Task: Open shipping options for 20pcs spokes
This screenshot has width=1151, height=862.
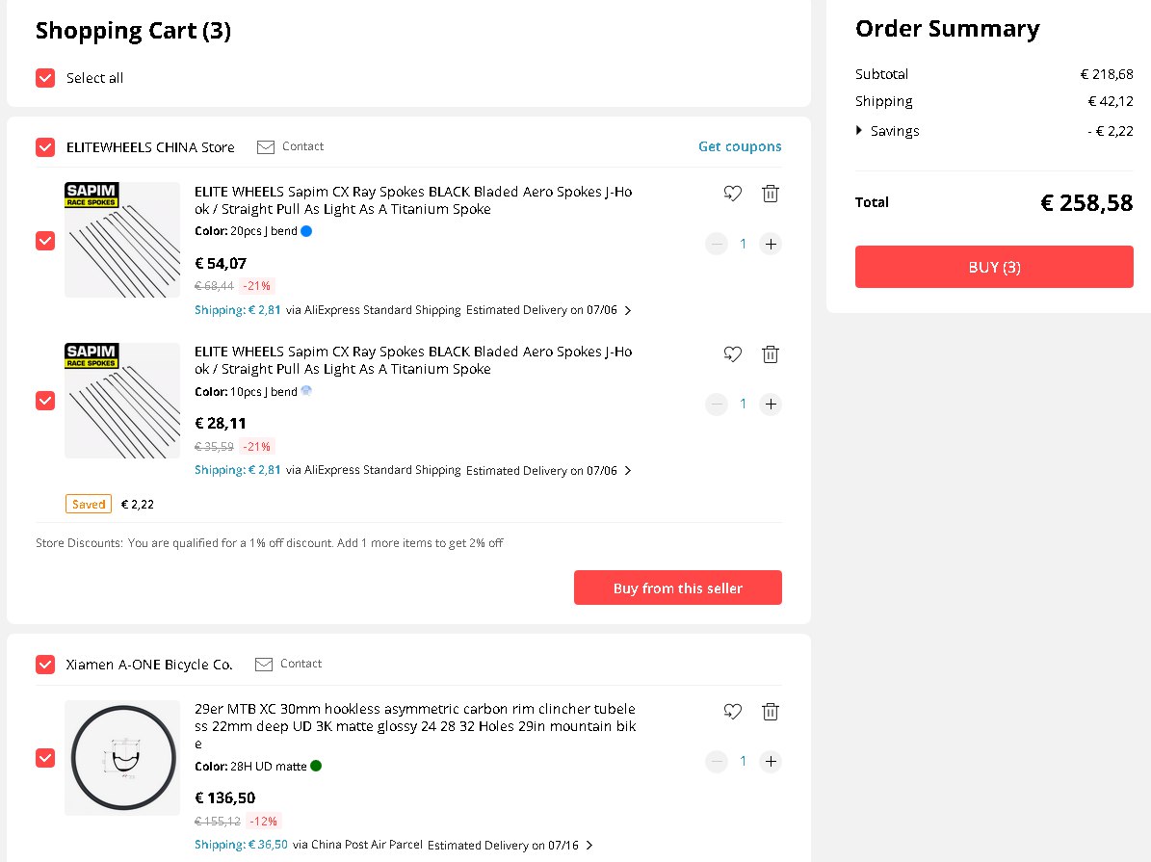Action: [628, 310]
